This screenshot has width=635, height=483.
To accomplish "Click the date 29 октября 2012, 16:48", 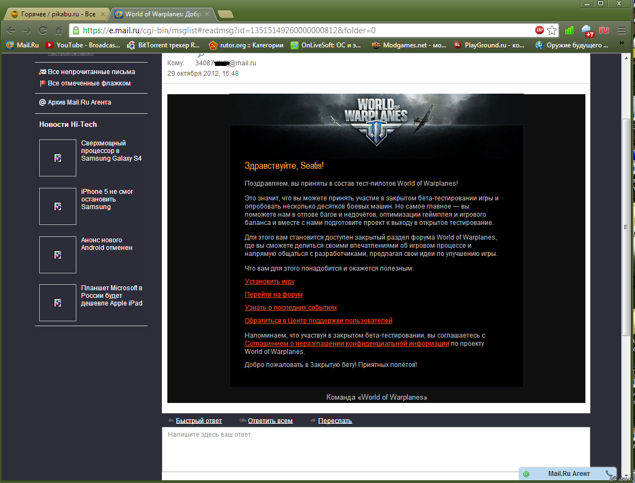I will point(203,74).
